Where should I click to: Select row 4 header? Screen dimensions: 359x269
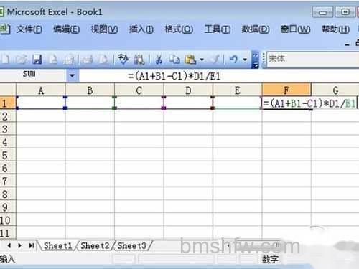[8, 142]
